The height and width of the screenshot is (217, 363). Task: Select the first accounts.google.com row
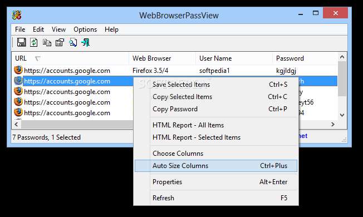point(175,70)
